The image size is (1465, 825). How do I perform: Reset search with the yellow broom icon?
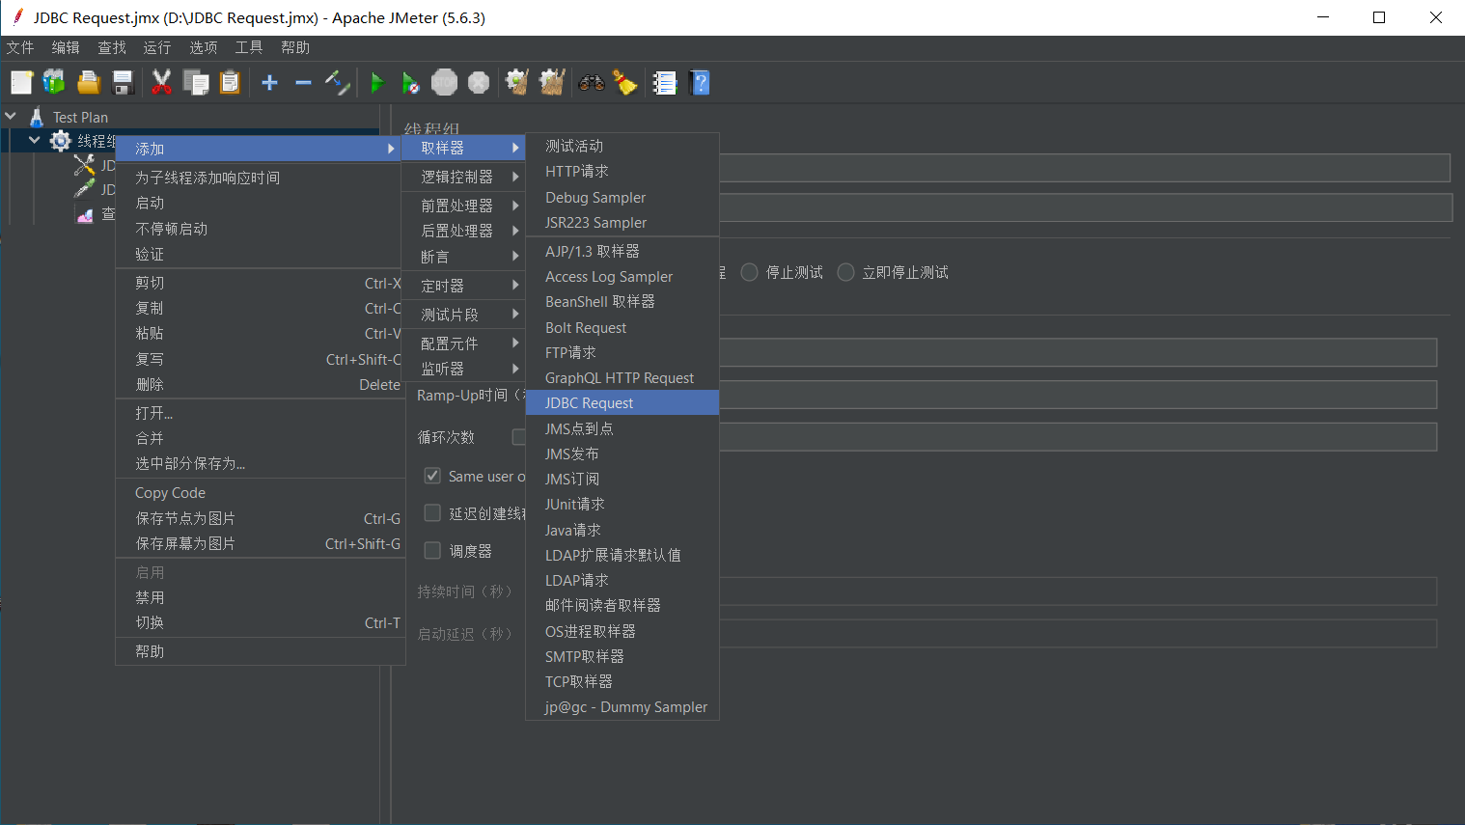coord(625,83)
